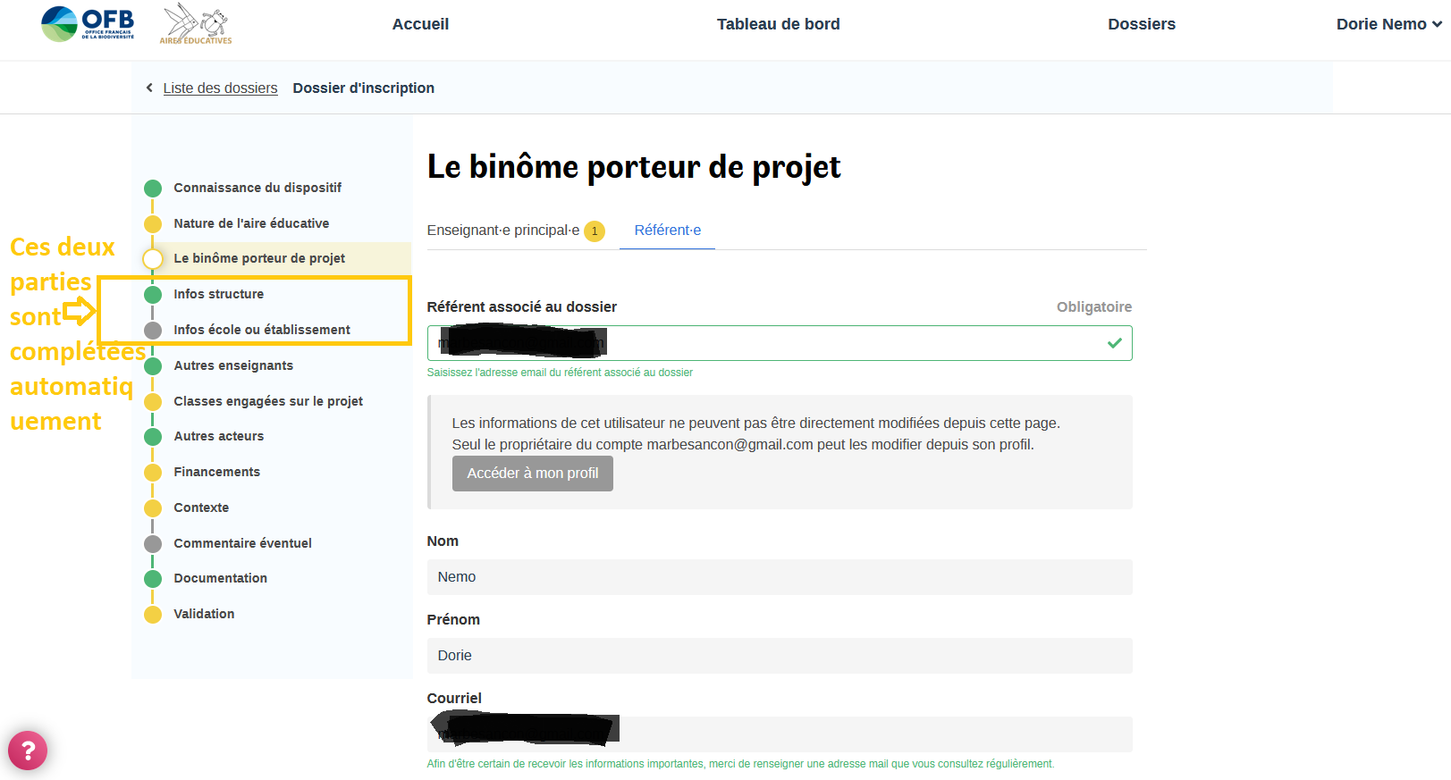This screenshot has height=780, width=1451.
Task: Open the Accueil menu item
Action: pyautogui.click(x=420, y=24)
